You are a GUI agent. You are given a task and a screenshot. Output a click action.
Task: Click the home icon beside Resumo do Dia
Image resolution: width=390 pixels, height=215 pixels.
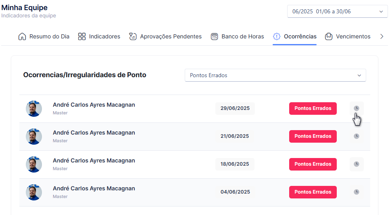click(22, 36)
